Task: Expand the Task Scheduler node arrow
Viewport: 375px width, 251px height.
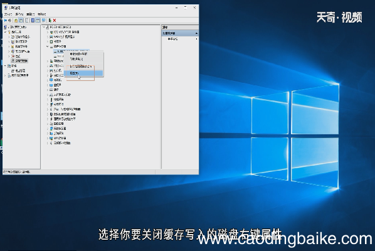Action: 9,37
